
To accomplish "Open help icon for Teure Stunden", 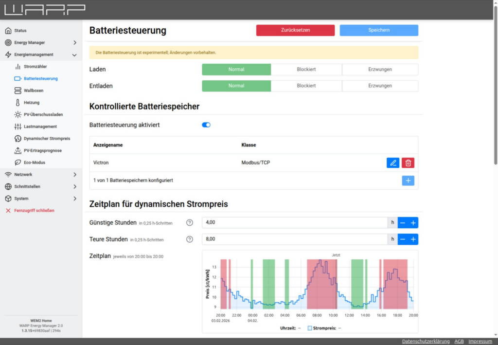I will [190, 239].
